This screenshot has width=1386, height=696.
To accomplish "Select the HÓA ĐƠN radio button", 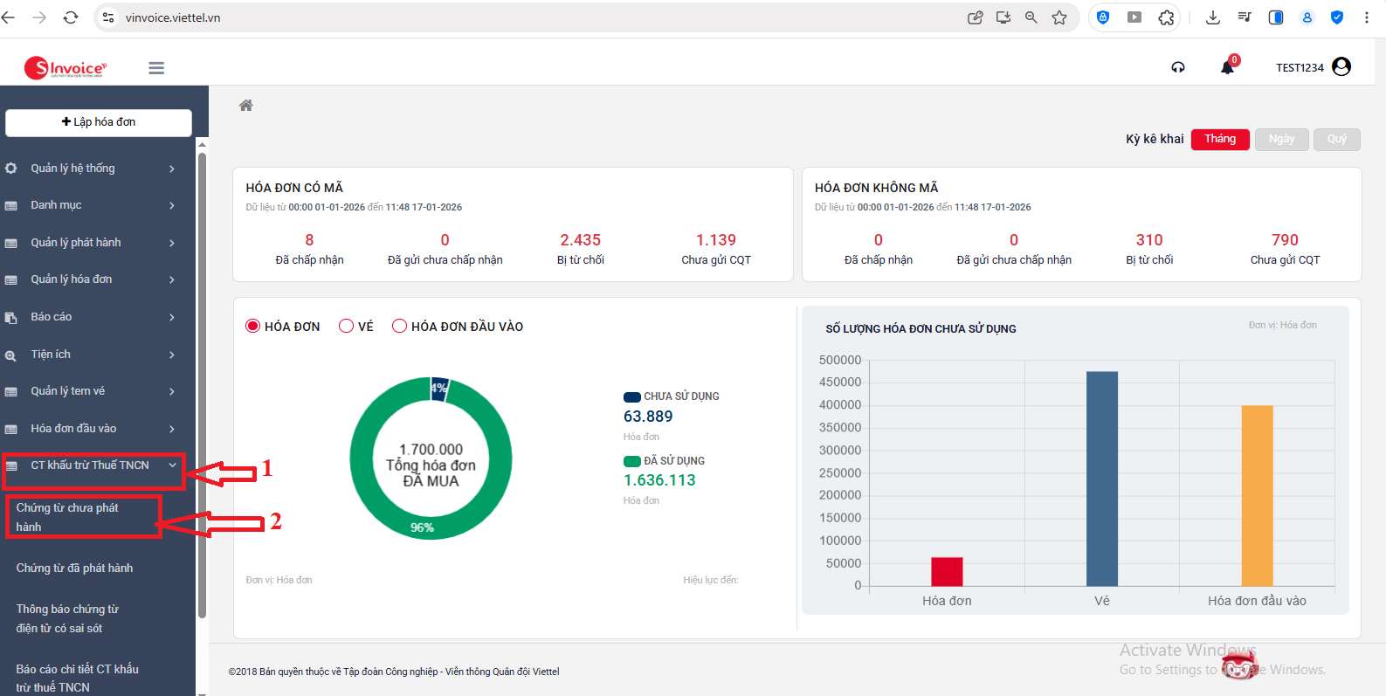I will [x=253, y=326].
